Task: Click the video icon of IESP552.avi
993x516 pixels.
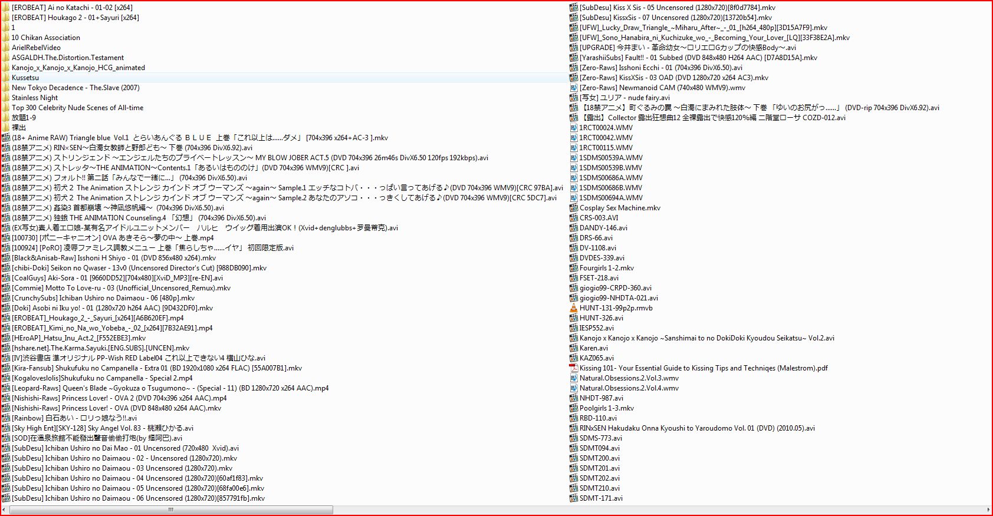Action: click(x=574, y=328)
